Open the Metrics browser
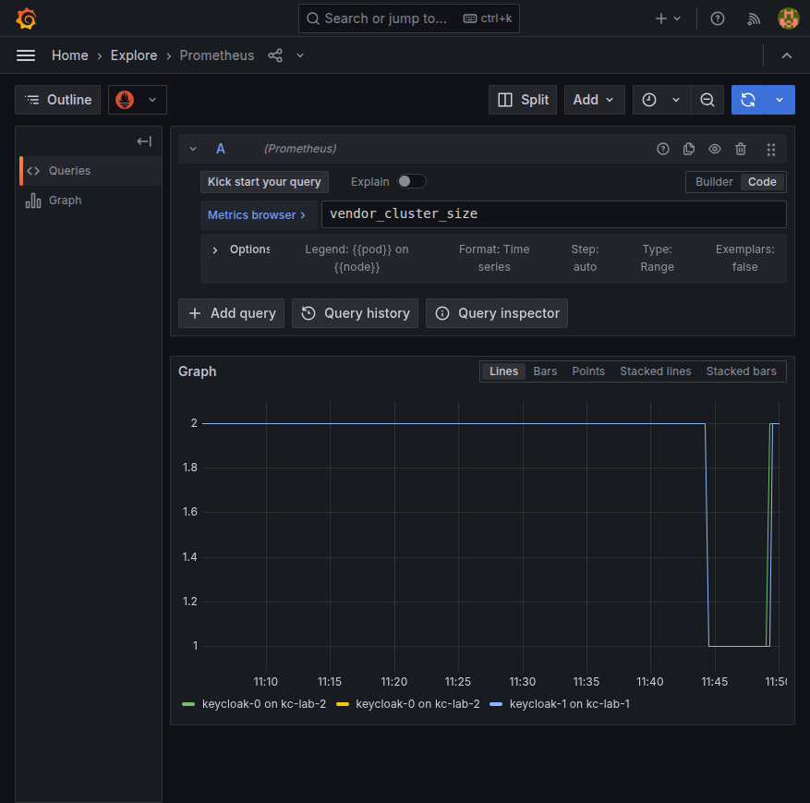This screenshot has width=810, height=803. [258, 215]
